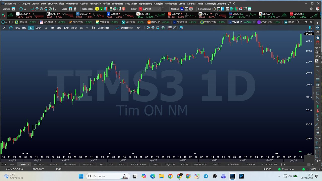Insert green up arrow marker
The height and width of the screenshot is (181, 322).
pos(318,107)
